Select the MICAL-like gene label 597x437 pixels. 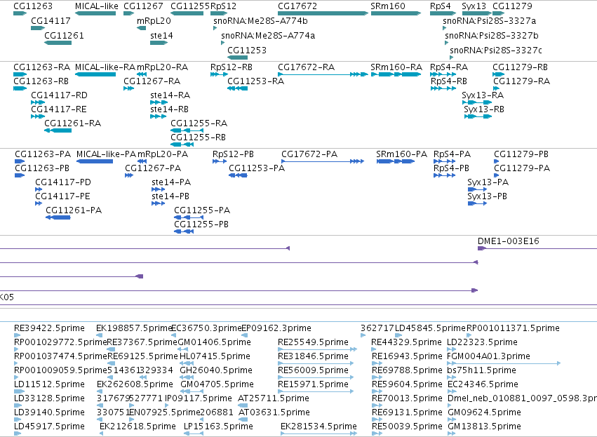pos(97,6)
